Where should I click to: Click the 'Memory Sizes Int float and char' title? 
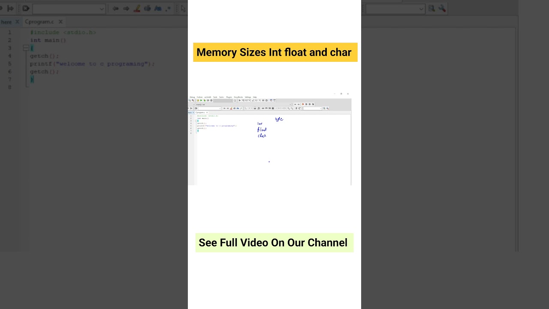pyautogui.click(x=275, y=52)
